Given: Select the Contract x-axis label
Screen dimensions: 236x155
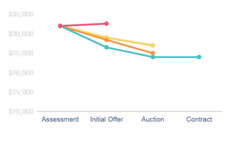Looking at the screenshot, I should [199, 119].
